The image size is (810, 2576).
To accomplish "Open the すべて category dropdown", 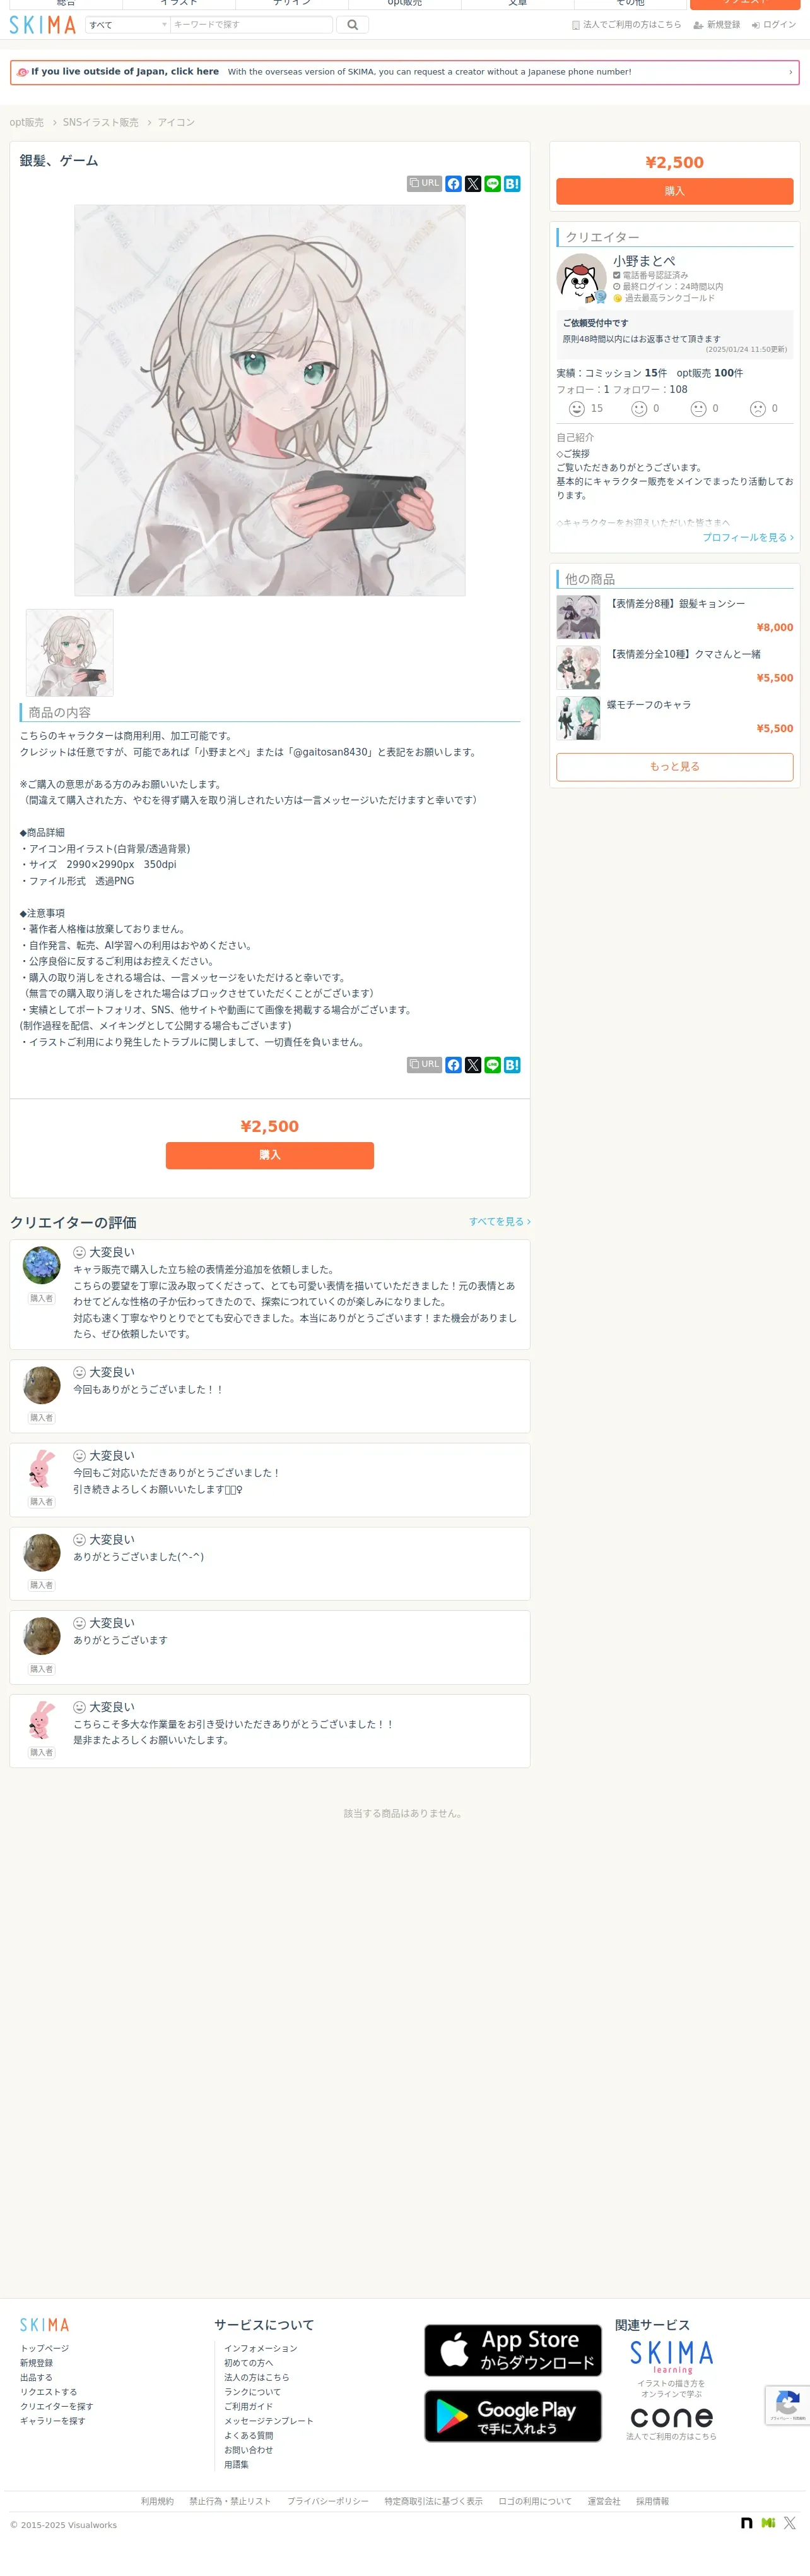I will point(127,25).
